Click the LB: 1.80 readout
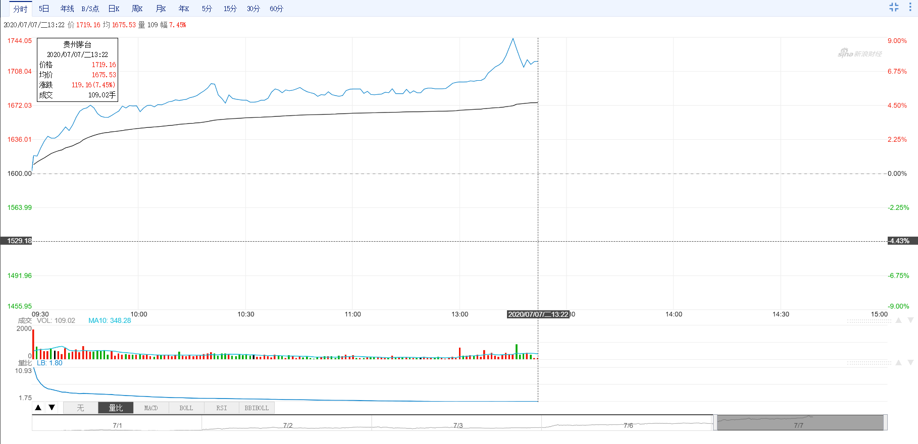Image resolution: width=918 pixels, height=444 pixels. coord(49,363)
